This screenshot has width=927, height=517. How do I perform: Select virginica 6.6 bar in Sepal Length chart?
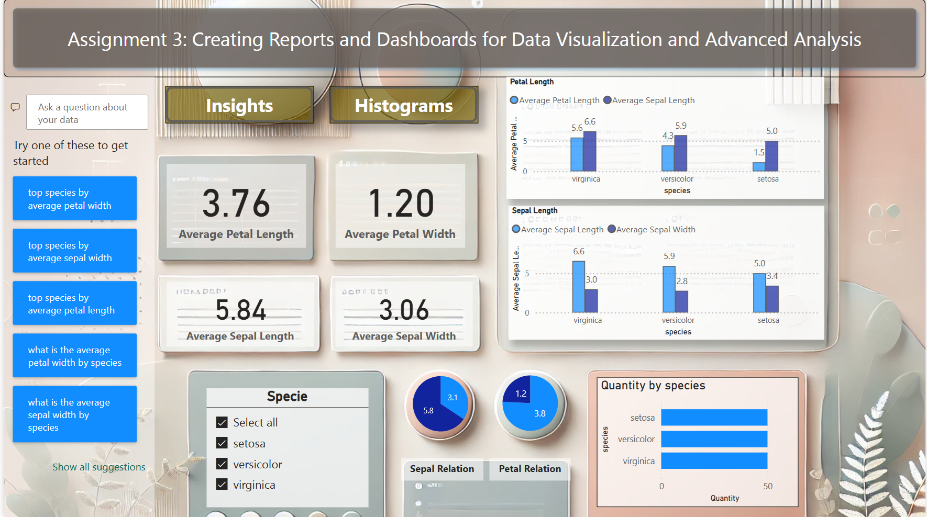(579, 287)
